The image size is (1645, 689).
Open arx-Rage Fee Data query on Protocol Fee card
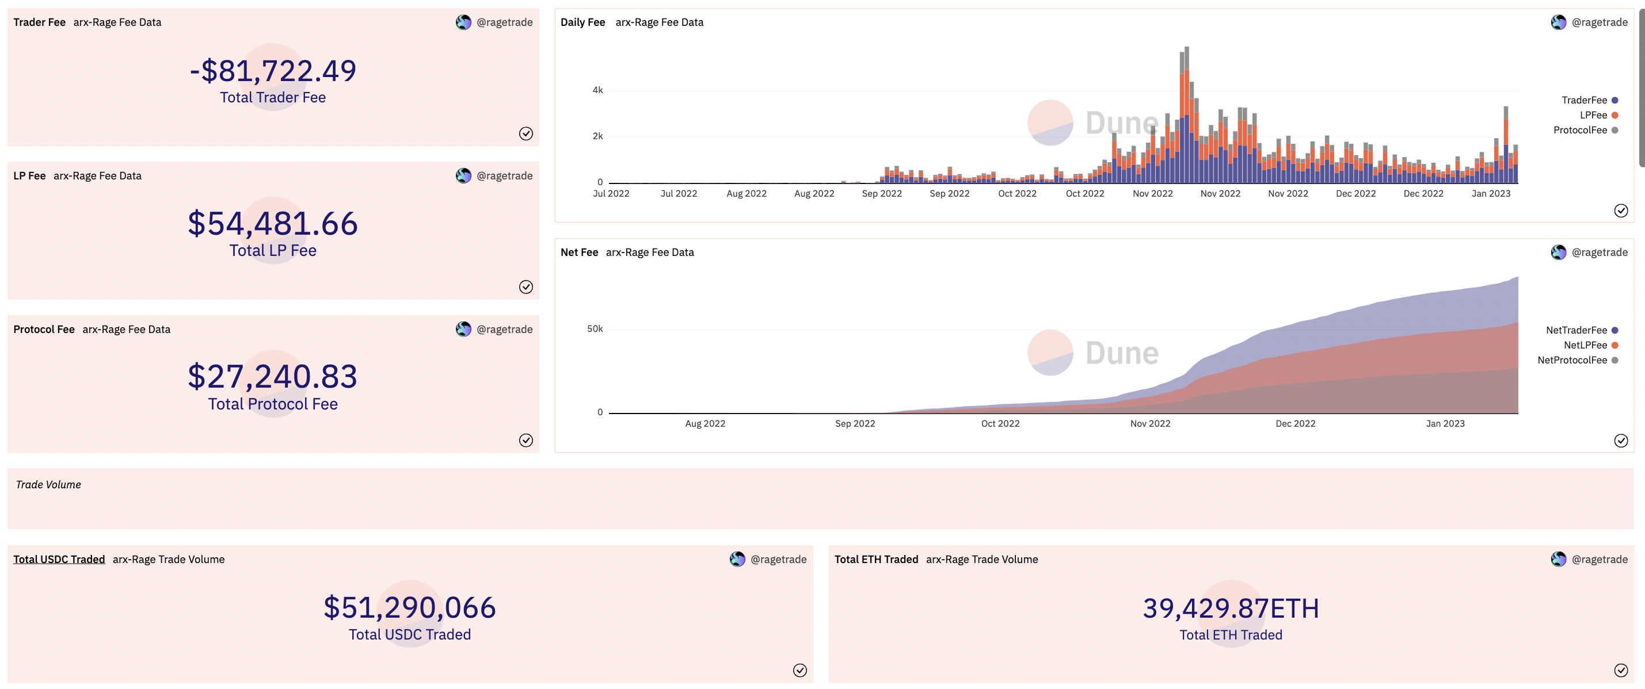[127, 329]
